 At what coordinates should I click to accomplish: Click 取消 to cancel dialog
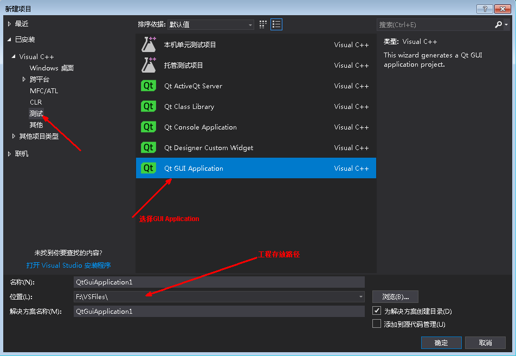[x=486, y=342]
